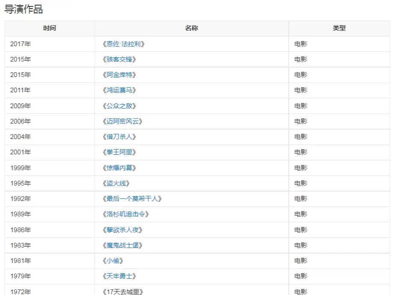Open the 《洛杉矶追击令》 film link
The width and height of the screenshot is (399, 295).
point(126,214)
